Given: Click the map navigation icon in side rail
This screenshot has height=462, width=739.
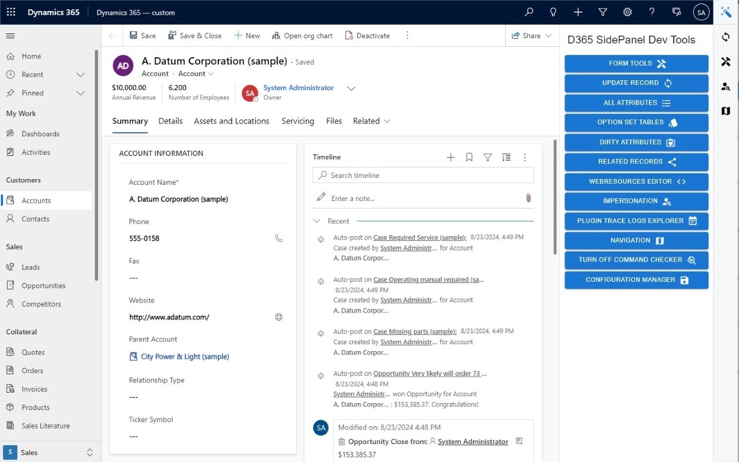Looking at the screenshot, I should pyautogui.click(x=726, y=111).
